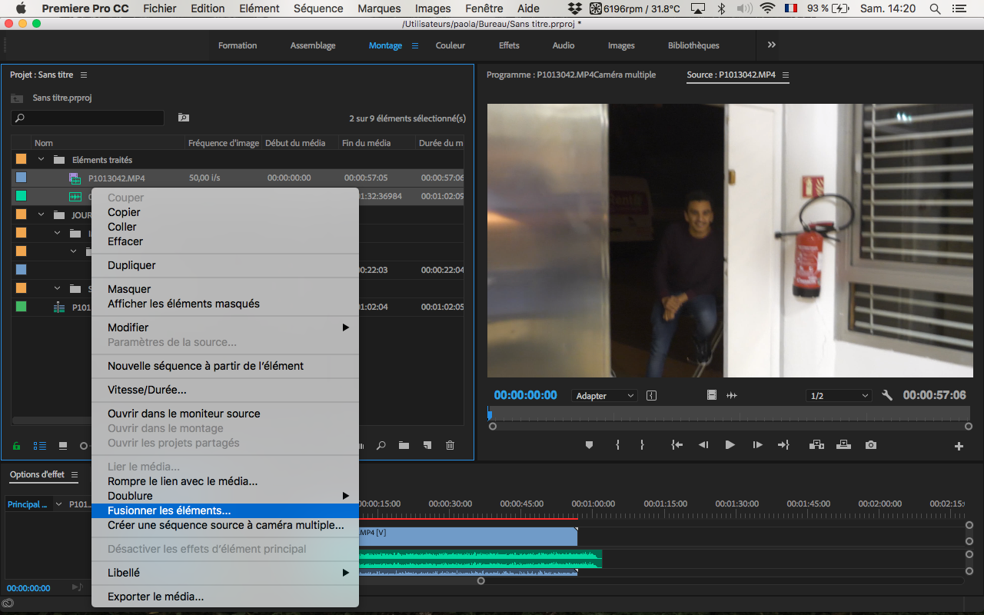
Task: Open the Dropbox menu bar icon
Action: (575, 8)
